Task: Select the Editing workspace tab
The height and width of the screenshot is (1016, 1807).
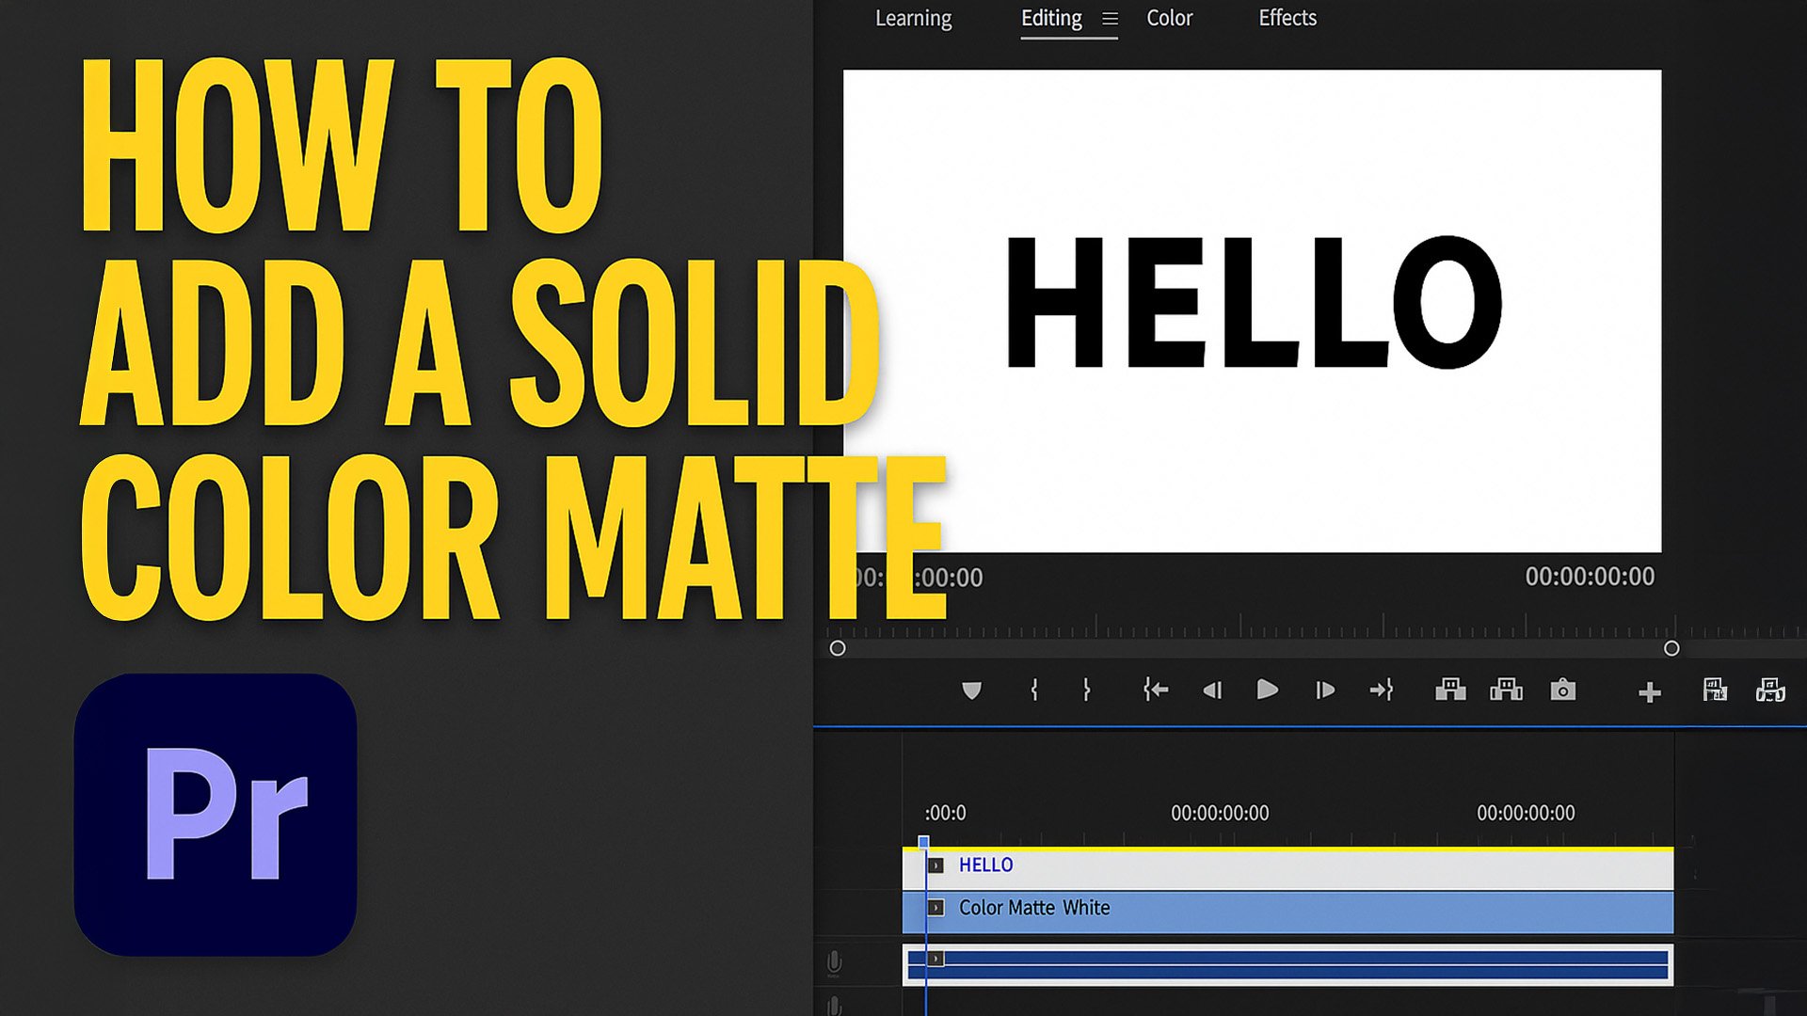Action: pyautogui.click(x=1051, y=19)
